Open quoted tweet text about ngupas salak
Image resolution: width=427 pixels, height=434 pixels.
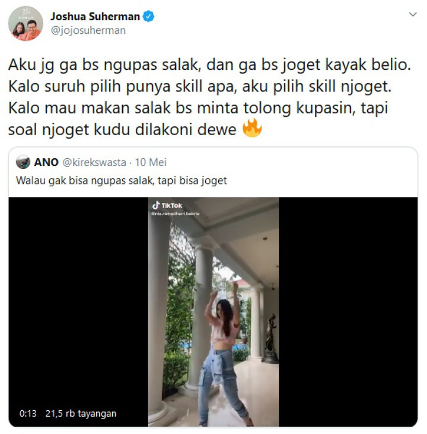[x=122, y=180]
